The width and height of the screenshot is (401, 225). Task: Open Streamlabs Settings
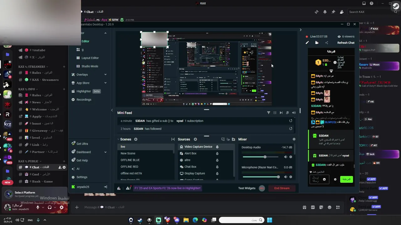82,177
